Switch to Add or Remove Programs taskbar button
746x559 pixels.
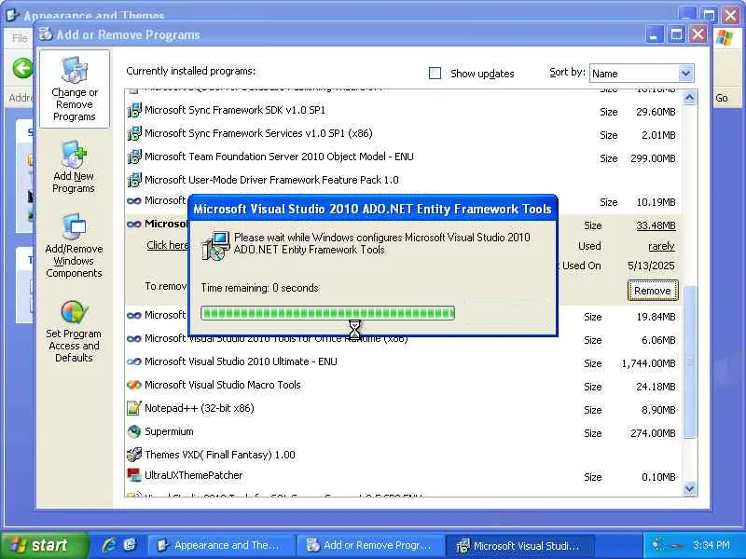(x=369, y=545)
